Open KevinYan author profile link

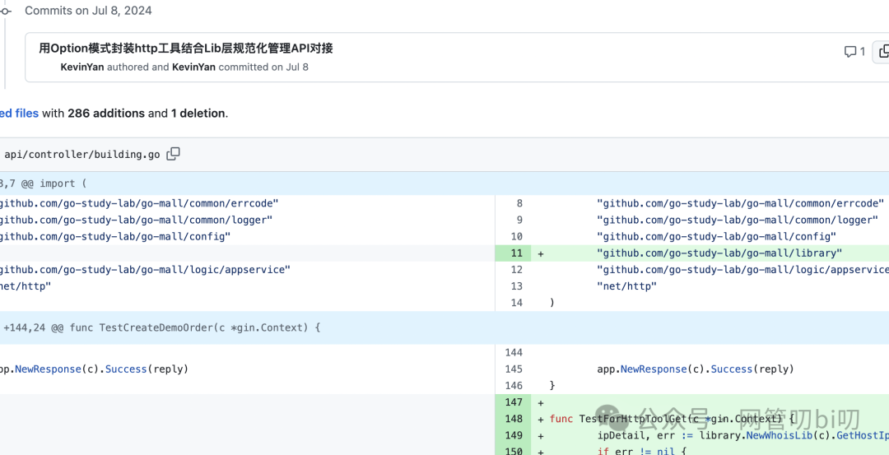pyautogui.click(x=82, y=67)
